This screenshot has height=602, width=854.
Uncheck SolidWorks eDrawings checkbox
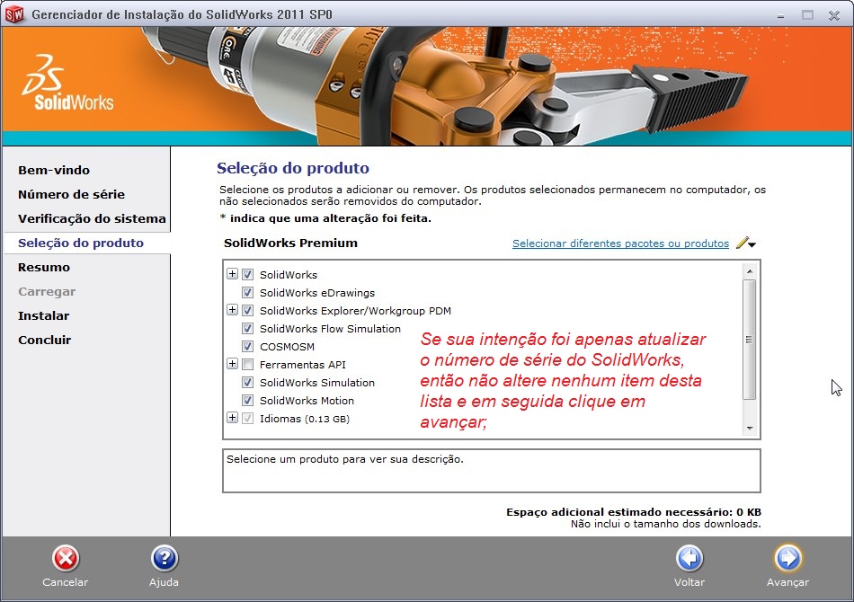[247, 292]
